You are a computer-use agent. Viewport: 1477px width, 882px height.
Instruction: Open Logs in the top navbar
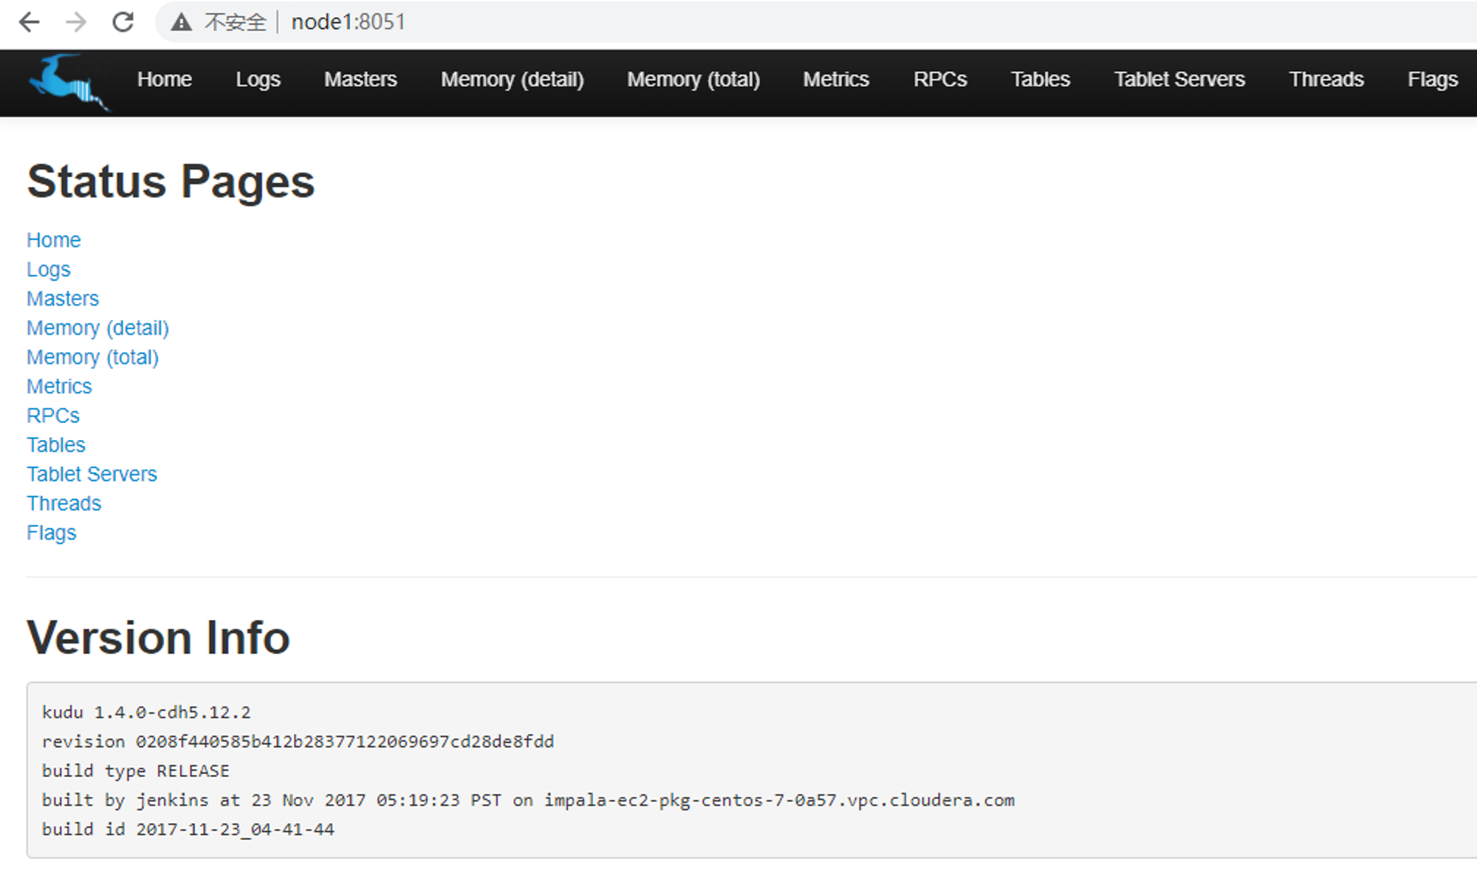coord(258,79)
